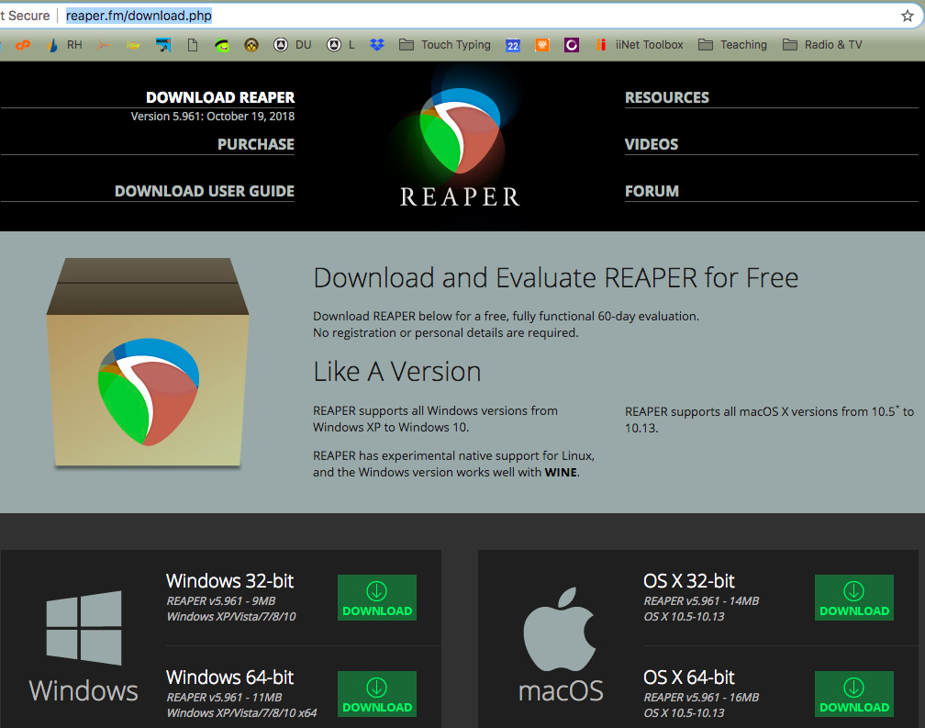Click the 'Version 5.961: October 19, 2018' text

point(212,117)
